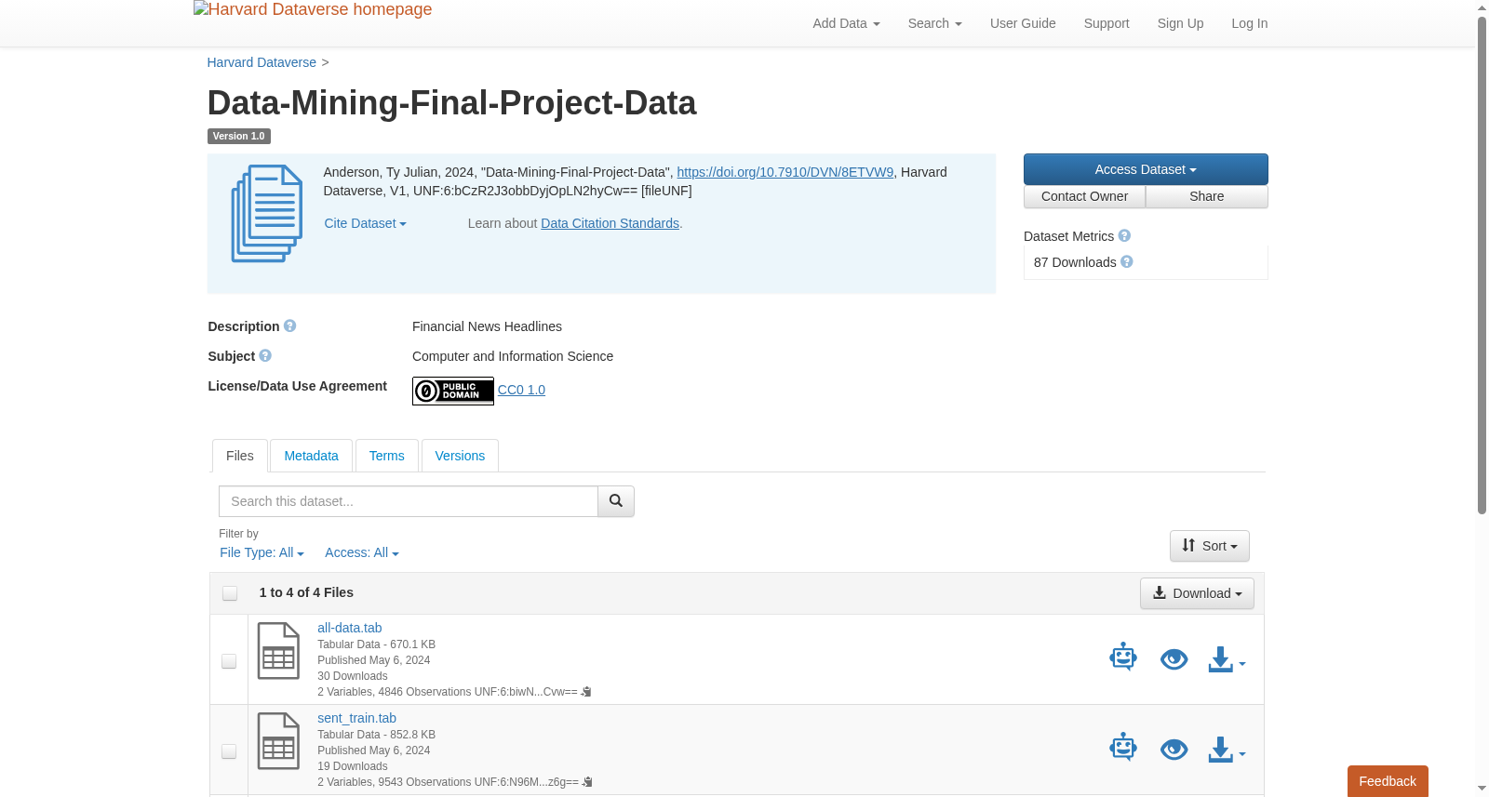
Task: Open the Description help question-mark icon
Action: click(289, 326)
